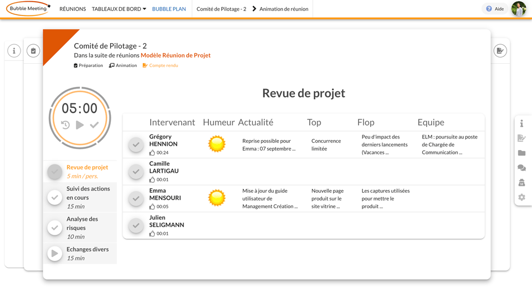Start the Echanges divers agenda item
The height and width of the screenshot is (303, 532).
click(x=55, y=254)
